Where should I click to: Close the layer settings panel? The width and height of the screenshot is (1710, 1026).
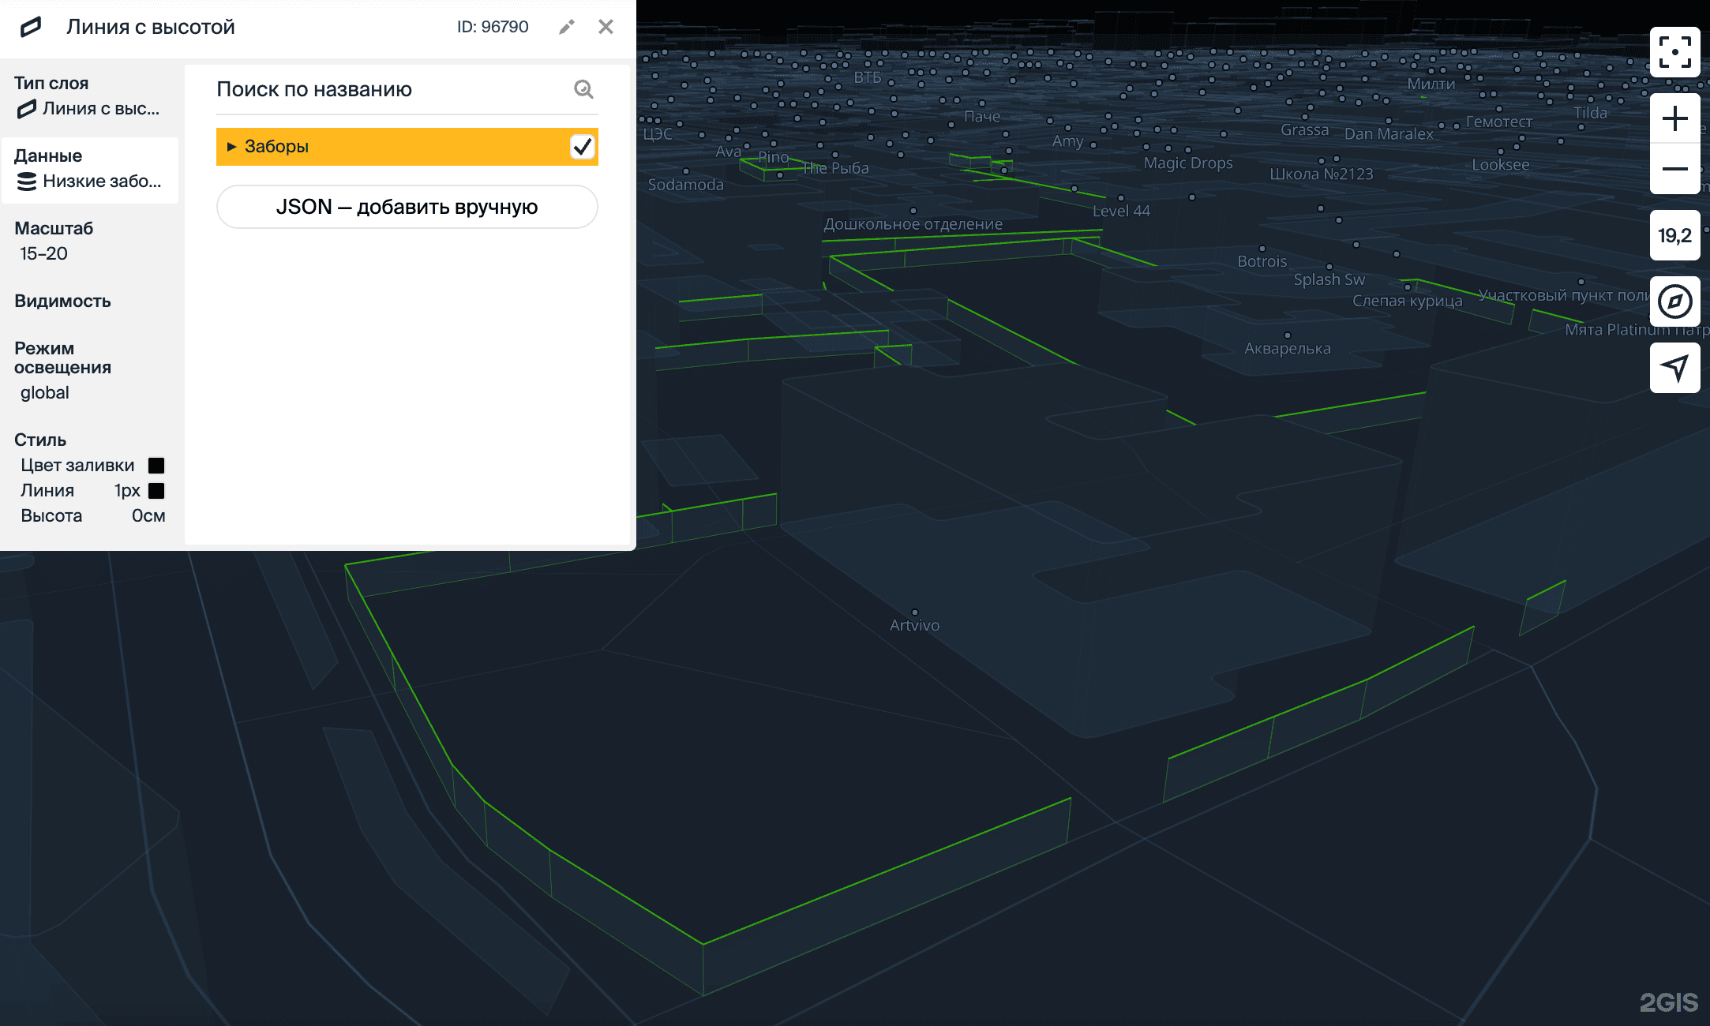click(606, 27)
